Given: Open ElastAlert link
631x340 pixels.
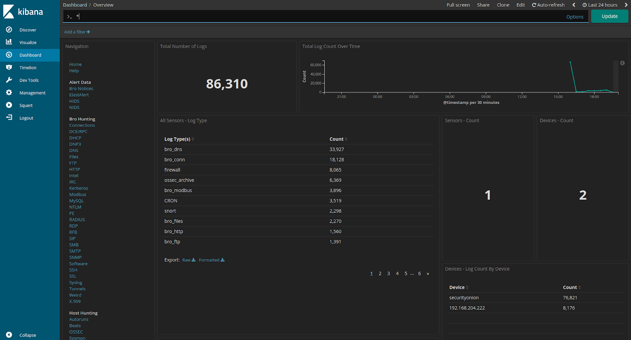Looking at the screenshot, I should pos(79,95).
